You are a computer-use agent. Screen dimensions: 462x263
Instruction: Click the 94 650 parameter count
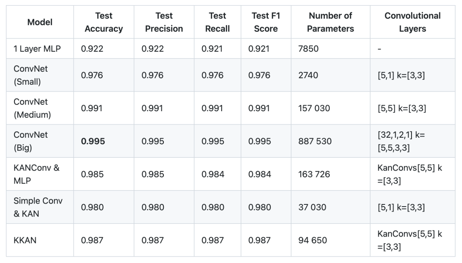pyautogui.click(x=312, y=240)
